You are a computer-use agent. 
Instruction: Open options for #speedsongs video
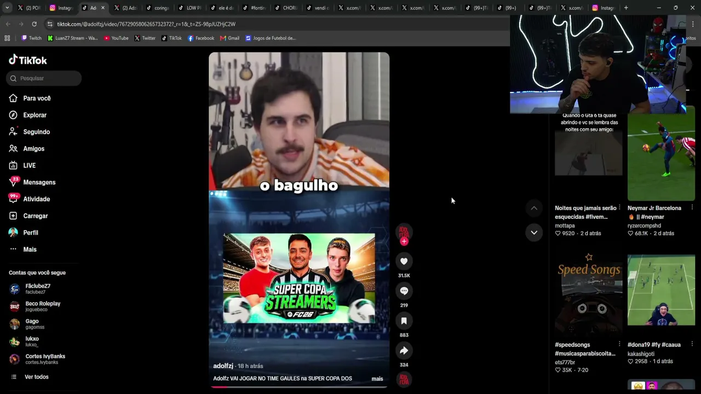click(619, 345)
